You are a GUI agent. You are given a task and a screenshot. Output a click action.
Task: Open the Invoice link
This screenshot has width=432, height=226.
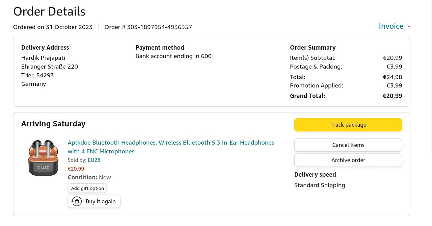391,26
